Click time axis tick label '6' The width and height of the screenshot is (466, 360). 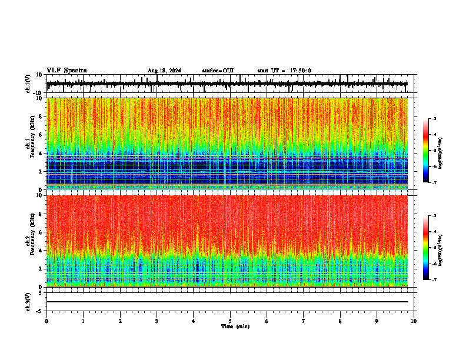pyautogui.click(x=267, y=321)
